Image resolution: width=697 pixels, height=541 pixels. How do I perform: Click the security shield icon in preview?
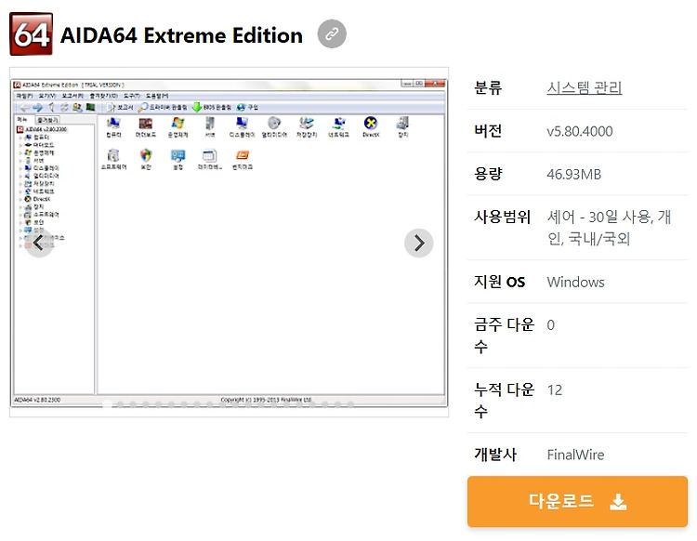146,155
